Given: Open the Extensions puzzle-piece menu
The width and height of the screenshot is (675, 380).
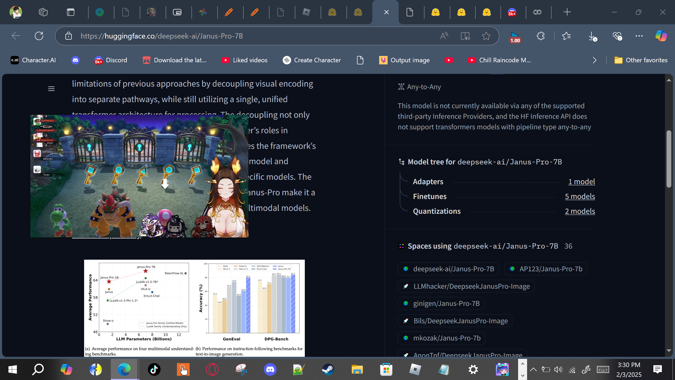Looking at the screenshot, I should (541, 36).
